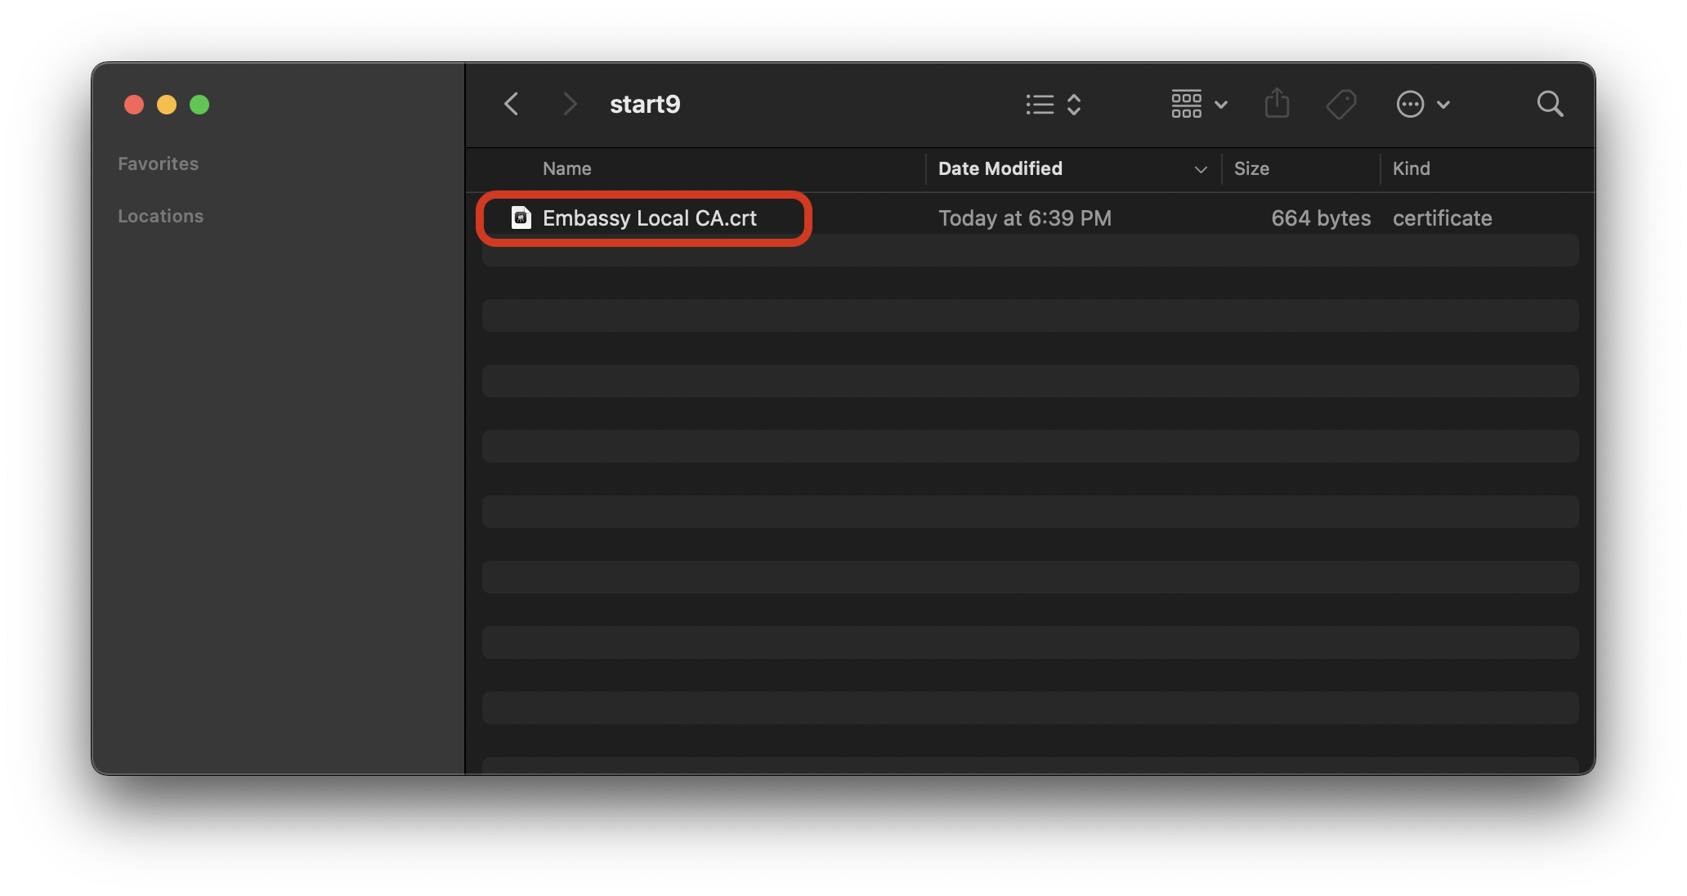Viewport: 1687px width, 896px height.
Task: Click the green full-screen window button
Action: [199, 105]
